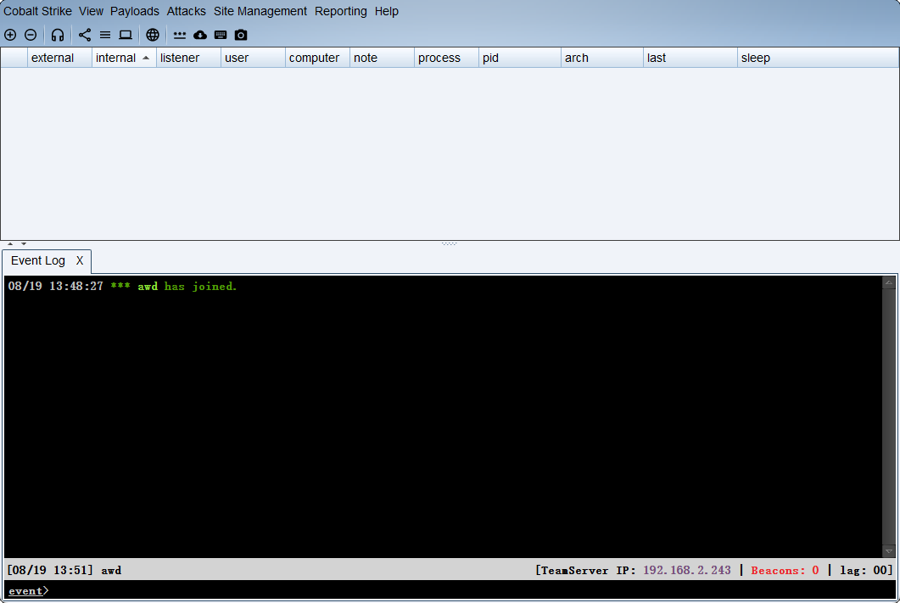
Task: Click the plus connect icon in toolbar
Action: (x=10, y=35)
